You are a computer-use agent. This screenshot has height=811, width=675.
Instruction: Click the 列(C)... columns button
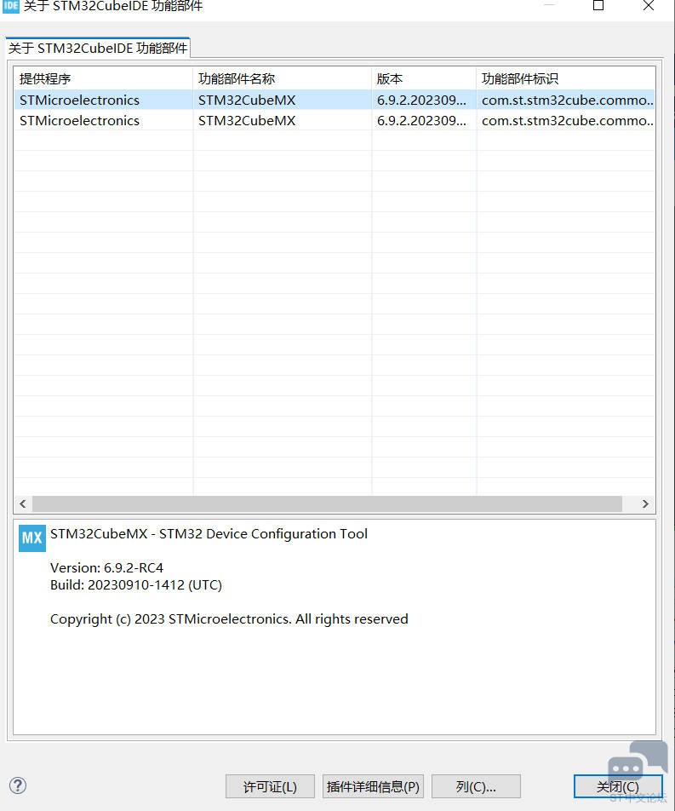click(476, 786)
